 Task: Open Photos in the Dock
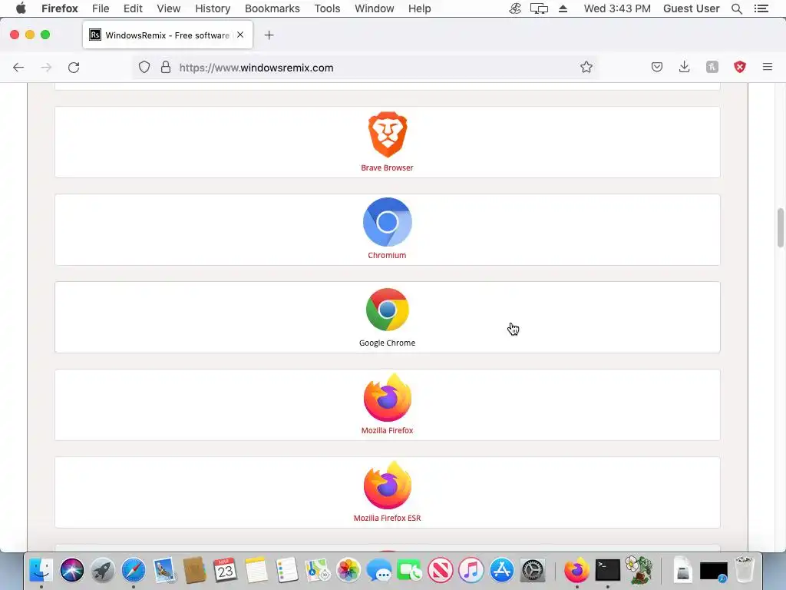[348, 571]
